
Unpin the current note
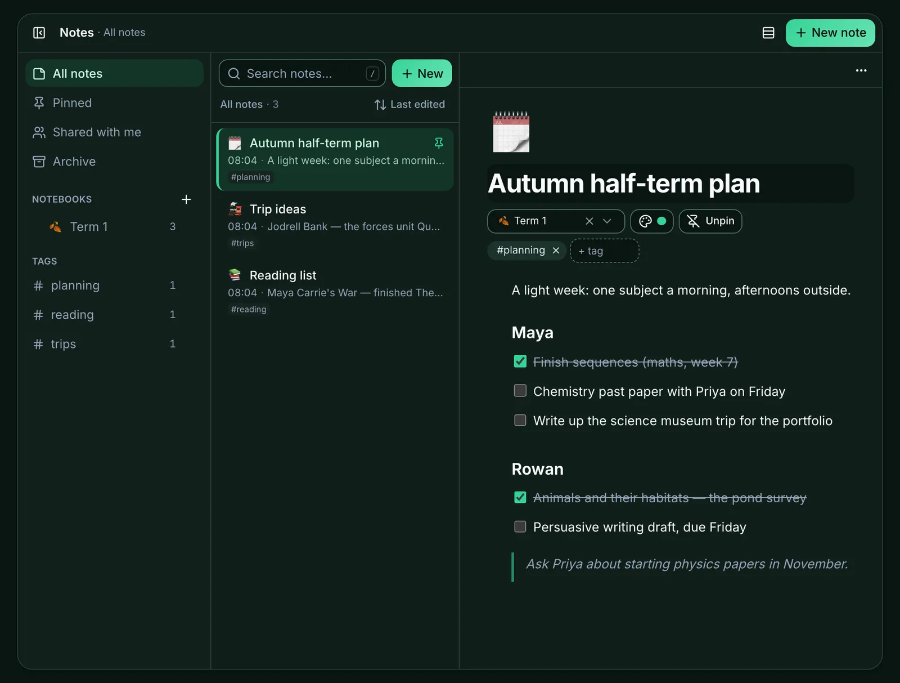click(x=710, y=221)
